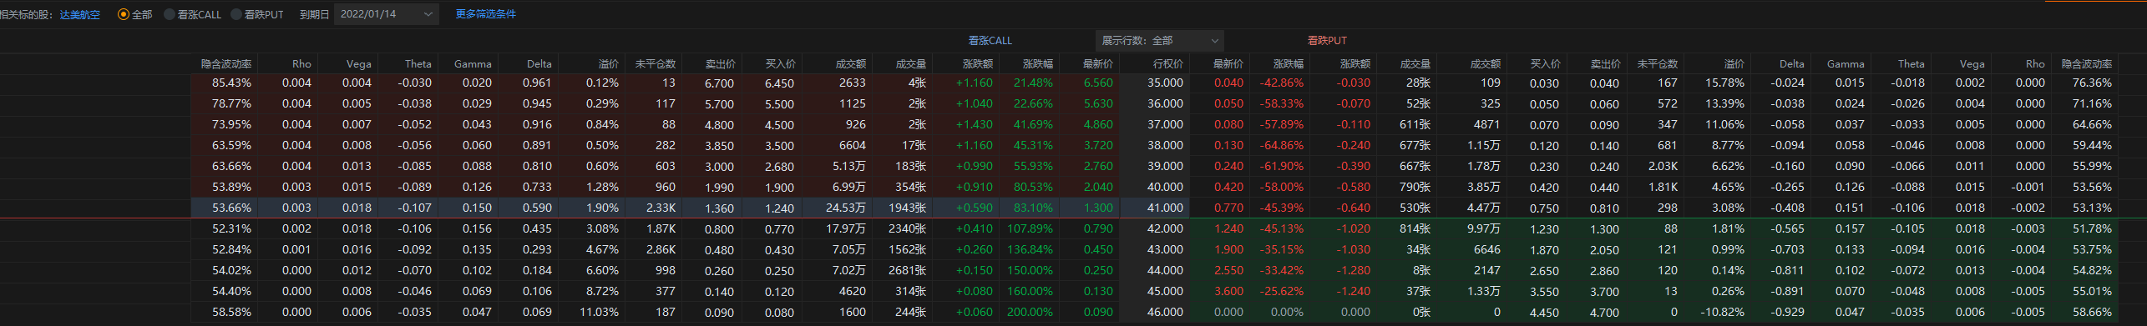Sort by call-side Rho column header
The height and width of the screenshot is (326, 2147).
click(301, 63)
